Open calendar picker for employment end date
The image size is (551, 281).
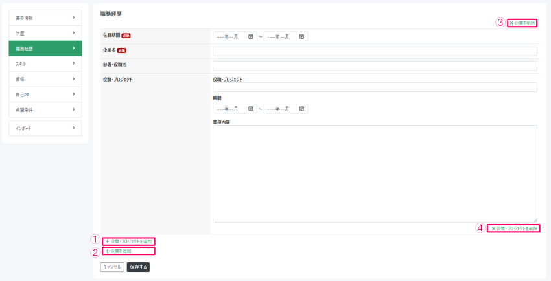(301, 37)
